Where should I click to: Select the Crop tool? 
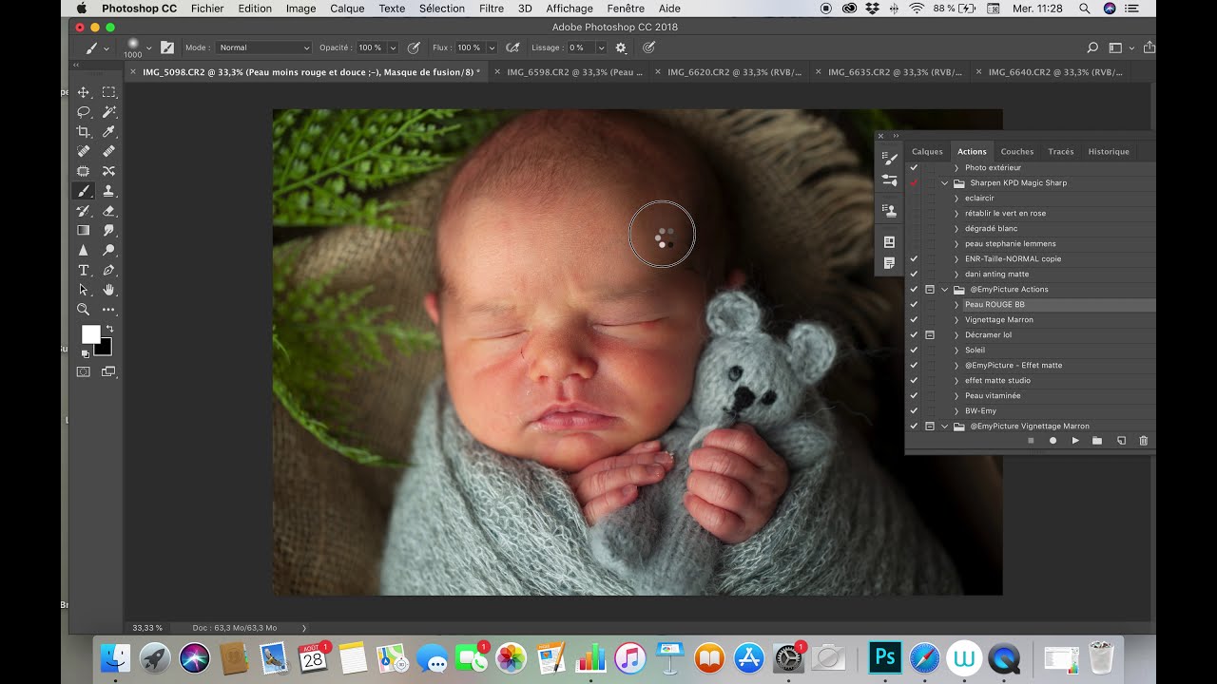[84, 132]
